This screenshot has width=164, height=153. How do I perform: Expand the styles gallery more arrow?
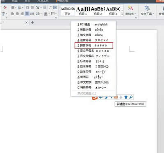click(122, 14)
